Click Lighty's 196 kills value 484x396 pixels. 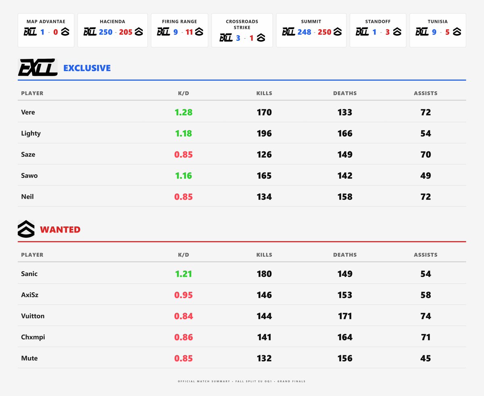[264, 133]
